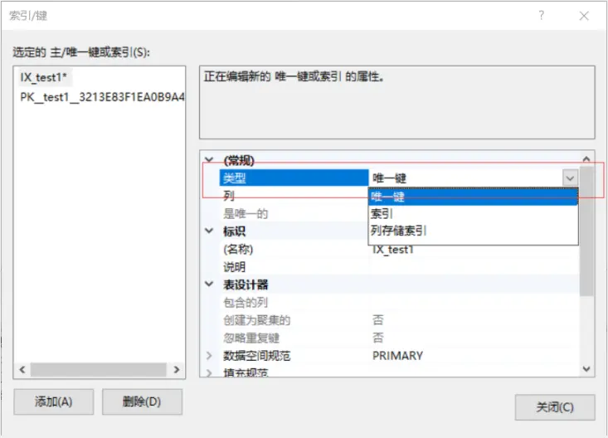Choose 索引 in dropdown list
This screenshot has height=438, width=608.
coord(473,214)
